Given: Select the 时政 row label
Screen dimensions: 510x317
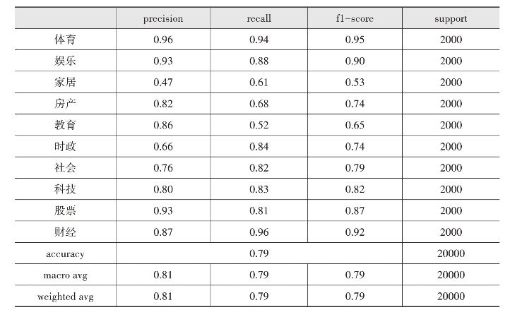Looking at the screenshot, I should [65, 147].
